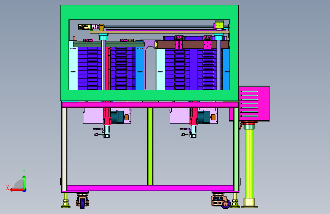Select the right caster wheel
This screenshot has width=330, height=214.
click(226, 205)
